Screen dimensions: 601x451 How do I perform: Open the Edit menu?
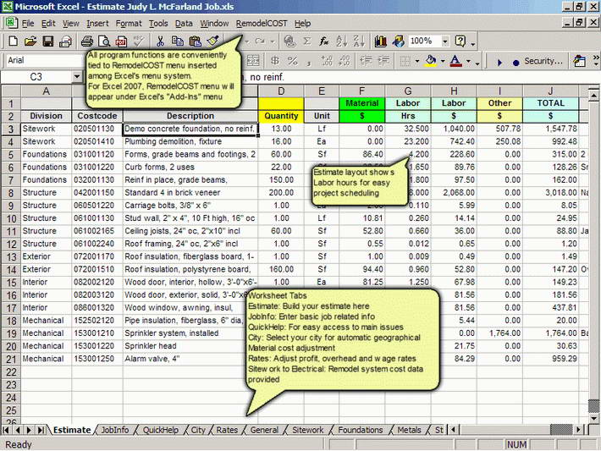48,24
